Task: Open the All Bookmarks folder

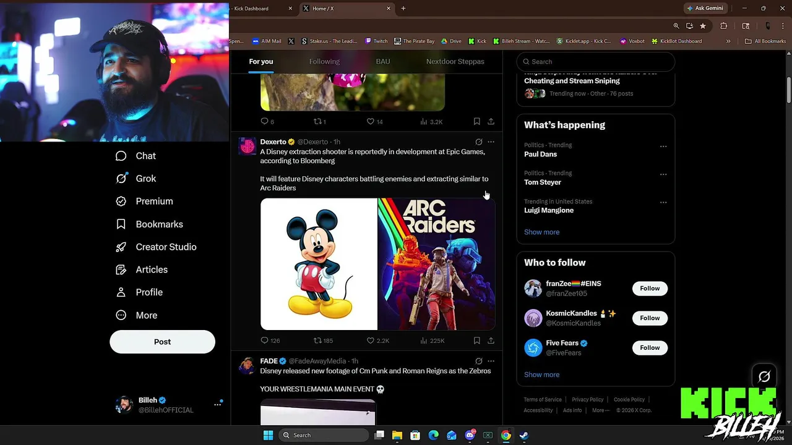Action: (x=765, y=41)
